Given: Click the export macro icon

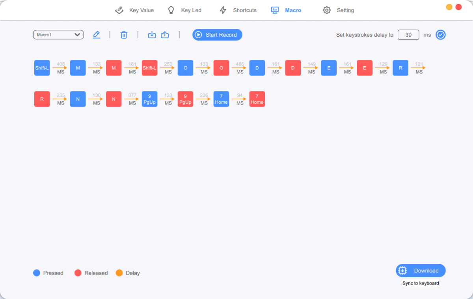Looking at the screenshot, I should [165, 35].
